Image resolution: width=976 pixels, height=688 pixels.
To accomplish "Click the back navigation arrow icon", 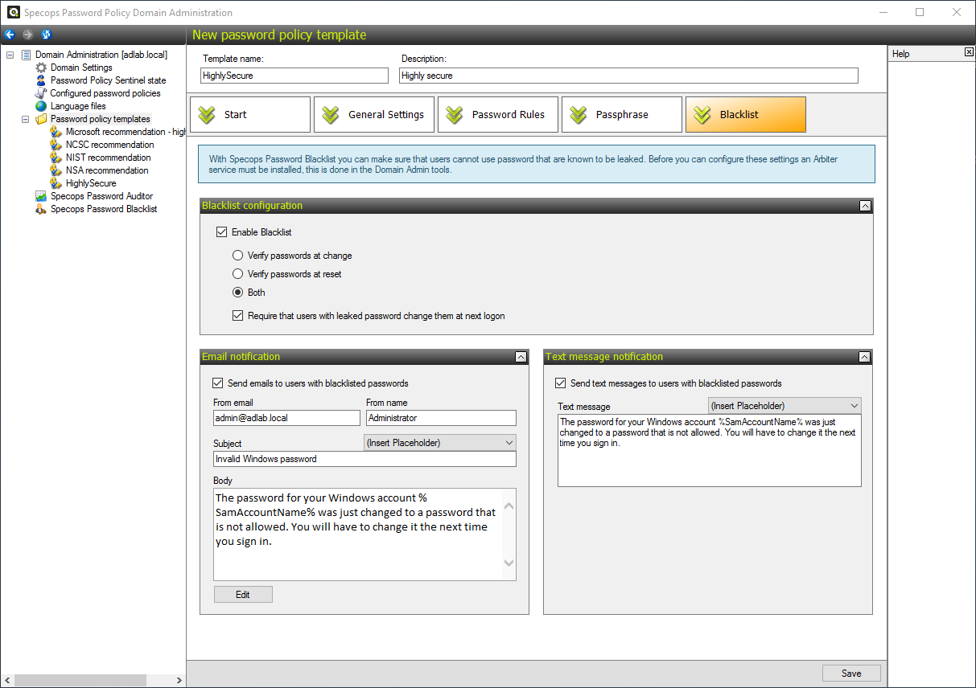I will pyautogui.click(x=10, y=35).
